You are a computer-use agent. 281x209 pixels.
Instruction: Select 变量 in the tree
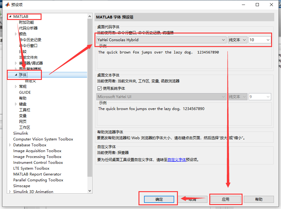point(23,116)
